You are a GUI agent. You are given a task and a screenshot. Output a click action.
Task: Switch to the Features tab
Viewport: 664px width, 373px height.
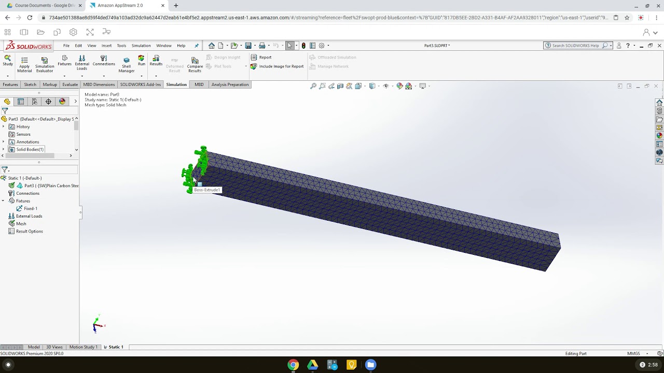(10, 84)
